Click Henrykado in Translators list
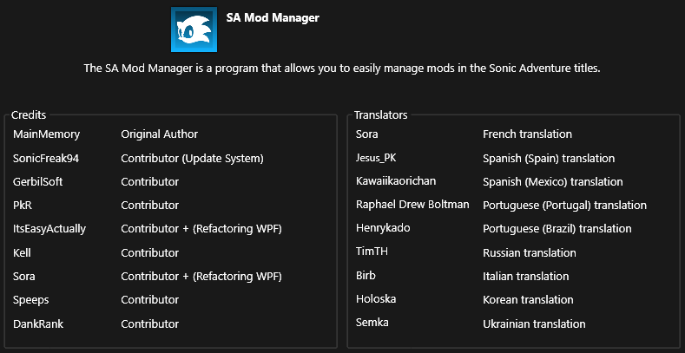Image resolution: width=685 pixels, height=353 pixels. click(x=383, y=229)
